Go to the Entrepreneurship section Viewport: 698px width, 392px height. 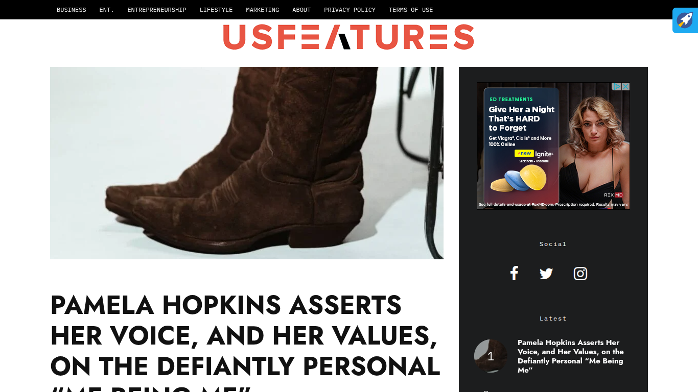pyautogui.click(x=157, y=10)
